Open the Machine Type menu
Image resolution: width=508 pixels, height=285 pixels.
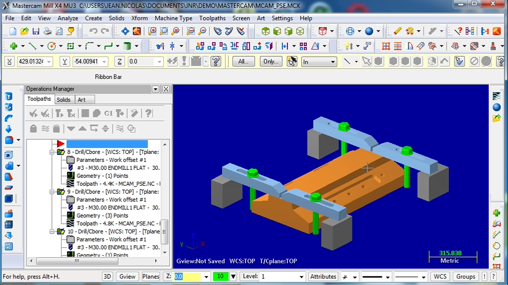(x=173, y=18)
